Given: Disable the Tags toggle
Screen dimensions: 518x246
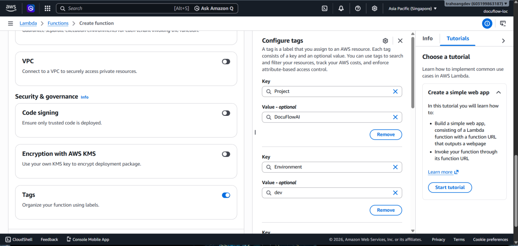Looking at the screenshot, I should [x=226, y=195].
